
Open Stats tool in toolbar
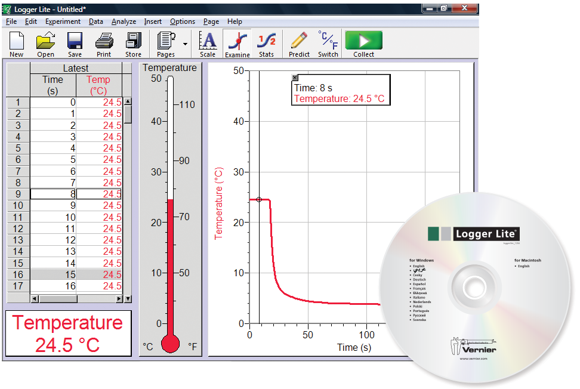click(266, 43)
